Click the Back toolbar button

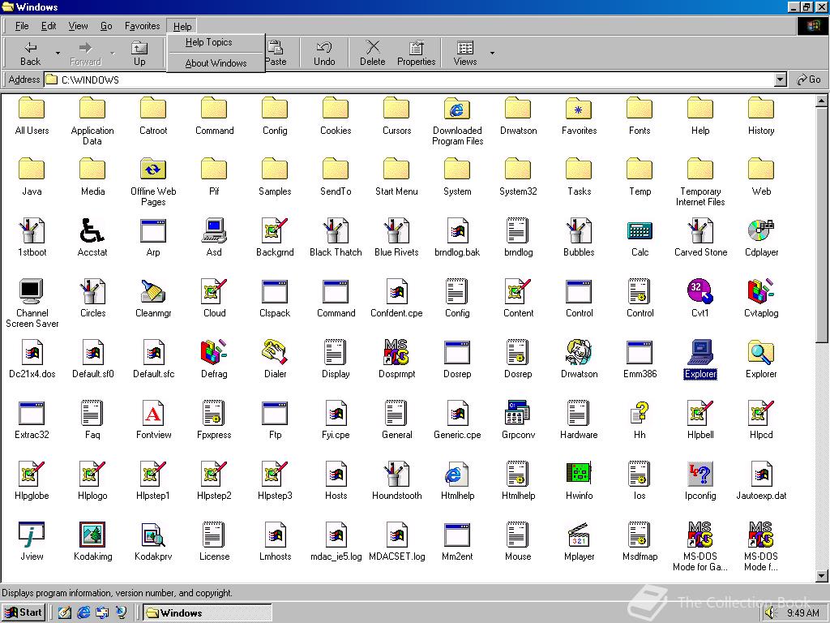(x=30, y=53)
